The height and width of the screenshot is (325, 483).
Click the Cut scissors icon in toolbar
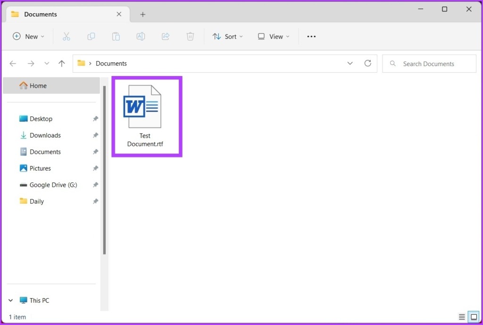(67, 36)
